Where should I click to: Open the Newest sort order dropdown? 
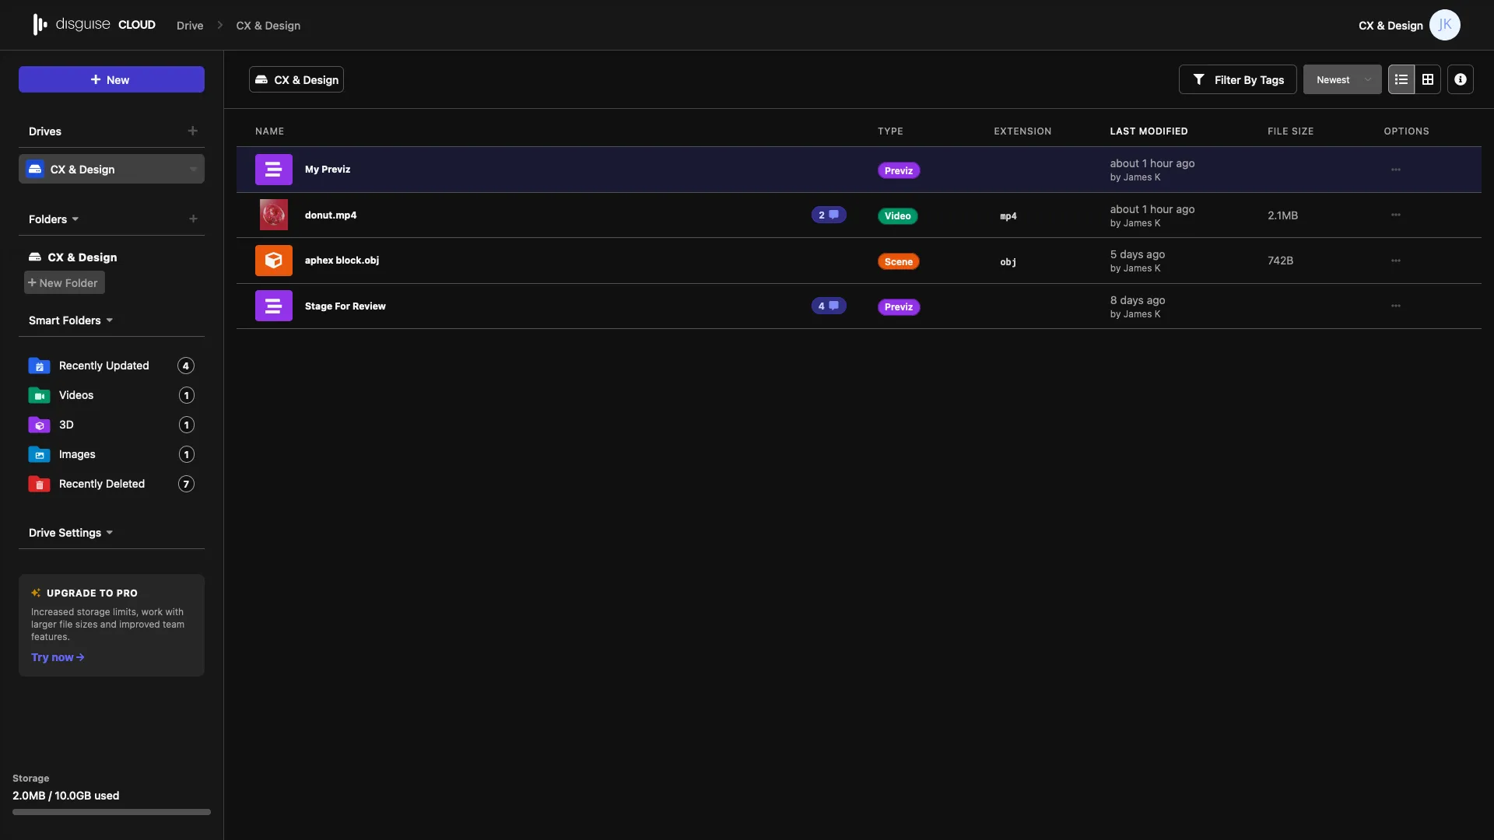1341,79
